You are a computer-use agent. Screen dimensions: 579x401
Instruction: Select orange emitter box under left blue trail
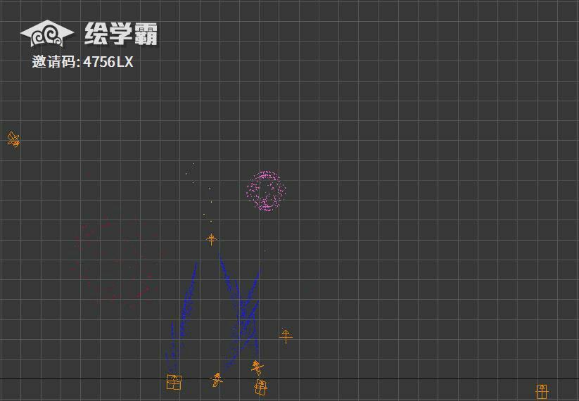(174, 382)
